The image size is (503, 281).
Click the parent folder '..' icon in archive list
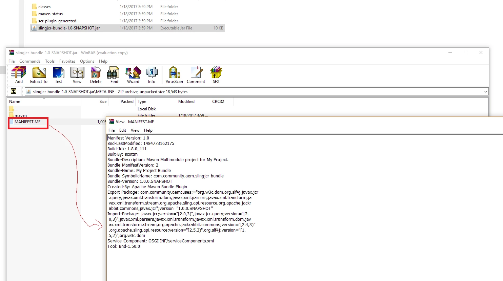pos(11,109)
